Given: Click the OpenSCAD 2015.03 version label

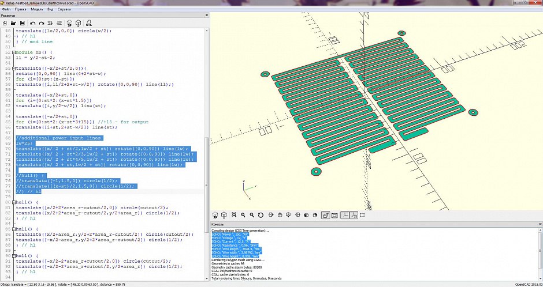Looking at the screenshot, I should pyautogui.click(x=529, y=284).
